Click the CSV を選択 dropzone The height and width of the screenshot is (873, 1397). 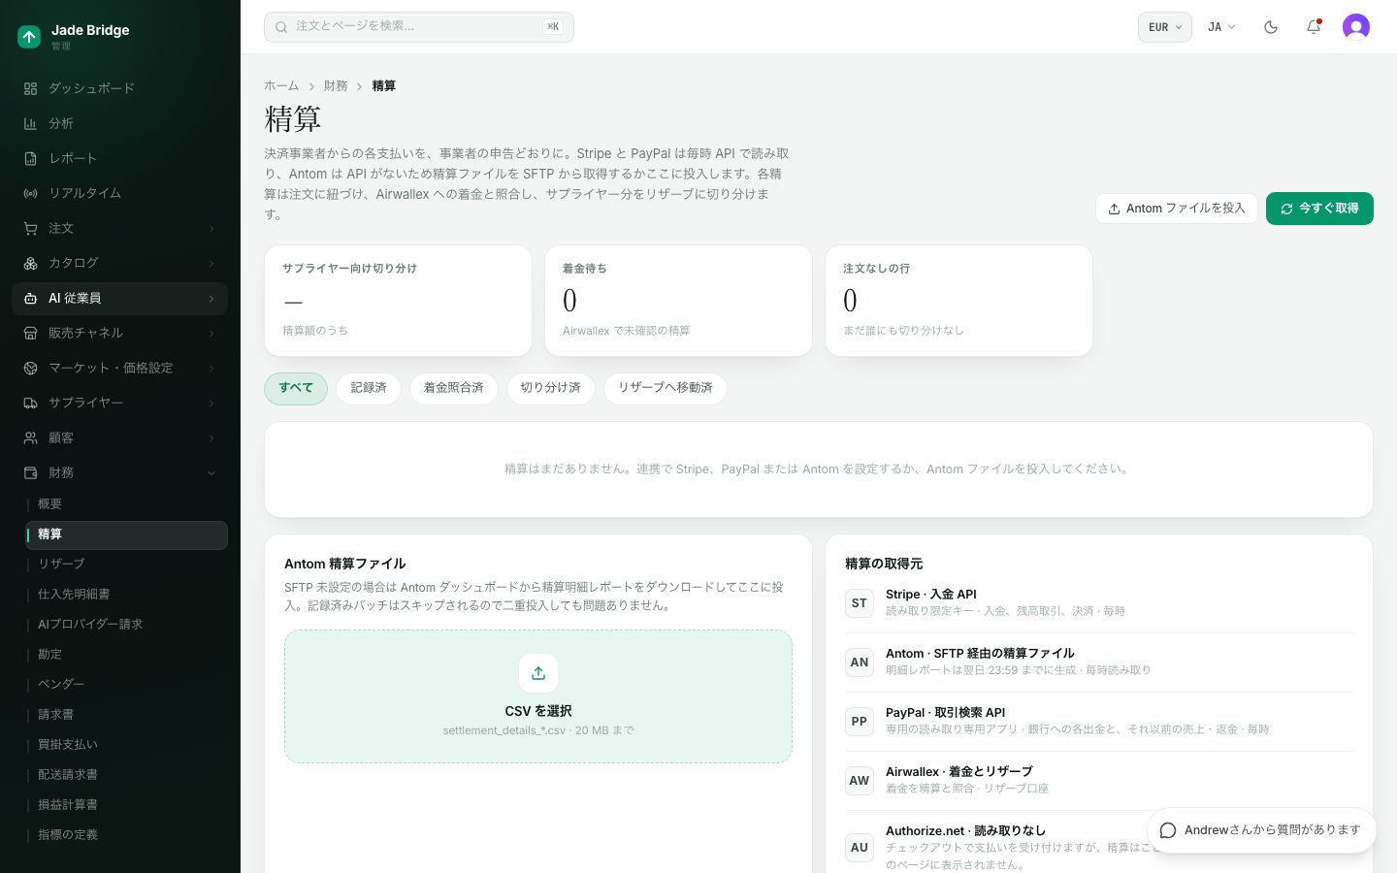pyautogui.click(x=538, y=696)
